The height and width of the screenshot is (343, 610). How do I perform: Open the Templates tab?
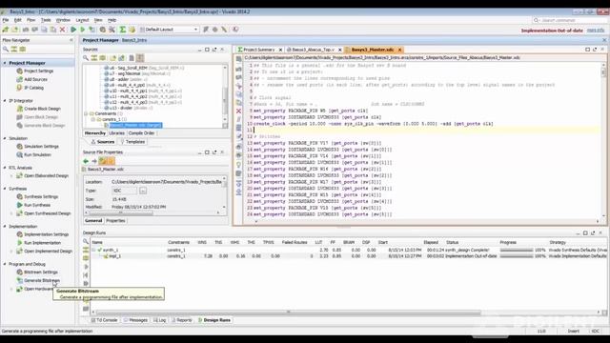pos(132,142)
